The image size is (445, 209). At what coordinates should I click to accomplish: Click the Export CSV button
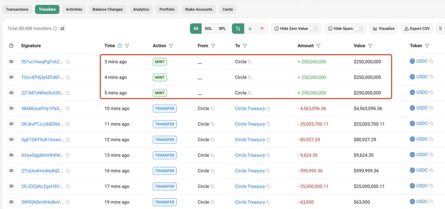tap(417, 29)
